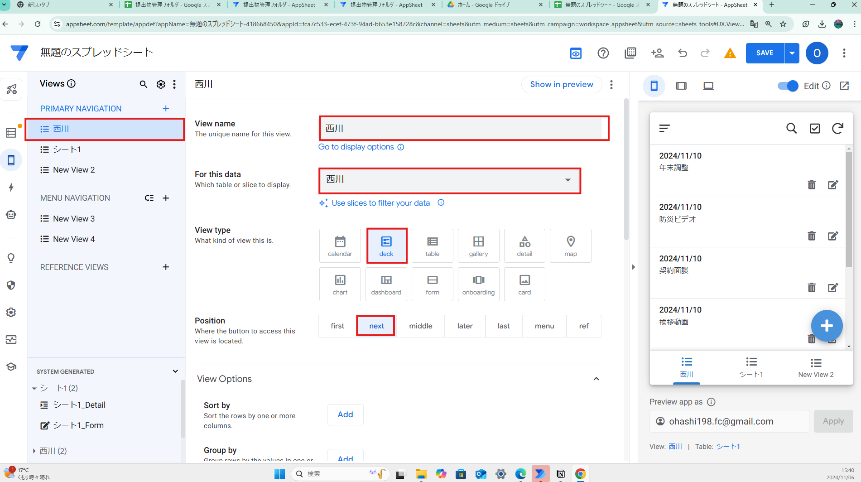Collapse the View Options section
The width and height of the screenshot is (861, 482).
tap(596, 379)
